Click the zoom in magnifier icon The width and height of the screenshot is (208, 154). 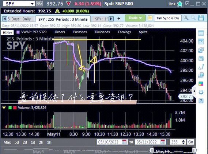click(186, 18)
